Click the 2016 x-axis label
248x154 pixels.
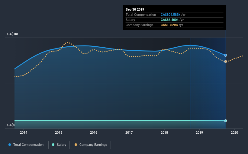click(x=94, y=132)
